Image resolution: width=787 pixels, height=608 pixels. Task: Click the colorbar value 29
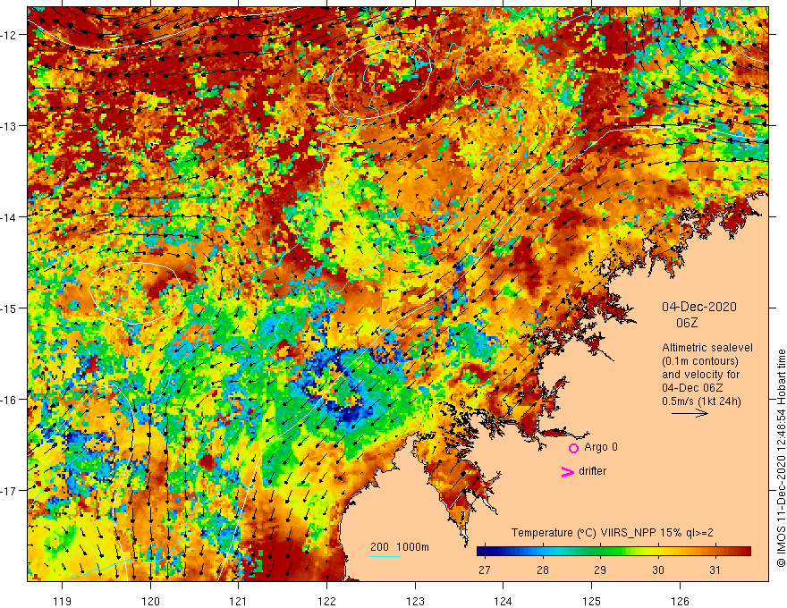[600, 570]
